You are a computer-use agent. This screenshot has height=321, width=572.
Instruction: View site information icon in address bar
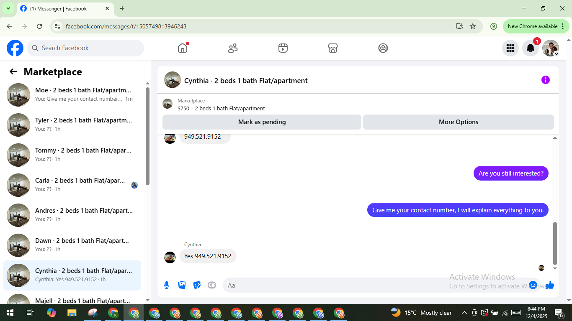[58, 26]
